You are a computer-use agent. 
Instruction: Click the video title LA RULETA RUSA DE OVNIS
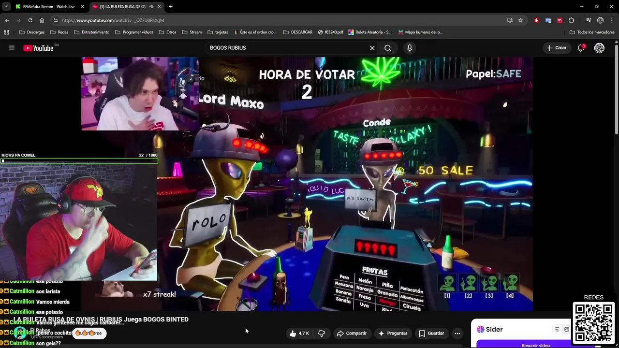click(x=101, y=319)
